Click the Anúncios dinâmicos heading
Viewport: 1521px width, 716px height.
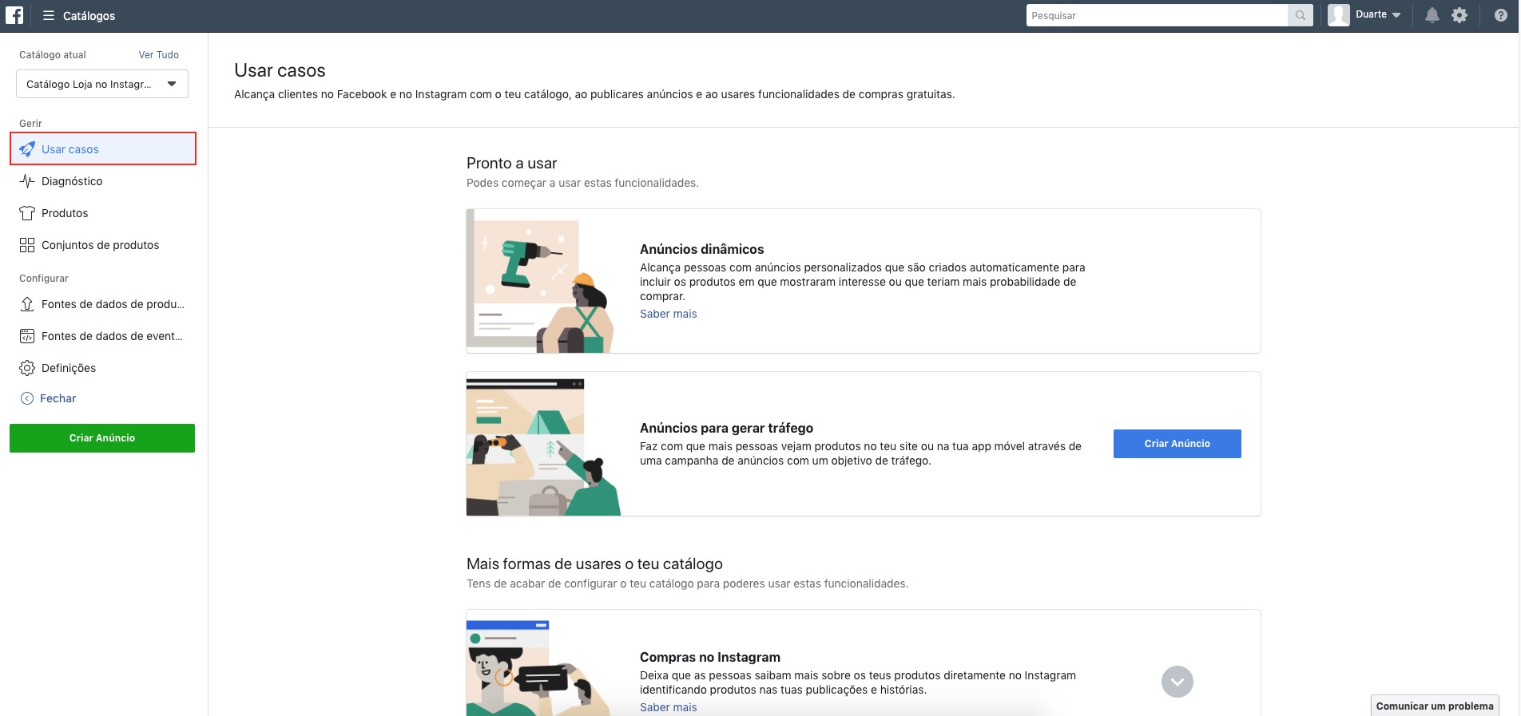coord(701,249)
